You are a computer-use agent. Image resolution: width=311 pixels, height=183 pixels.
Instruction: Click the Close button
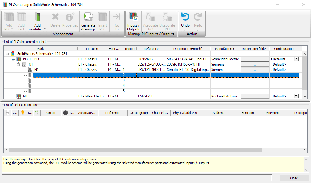294,178
